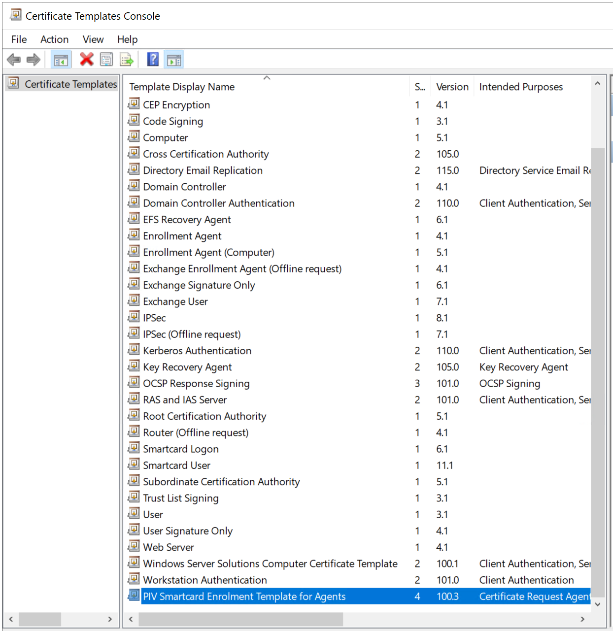This screenshot has height=631, width=613.
Task: Toggle the Show/Hide Action Pane button
Action: pos(174,60)
